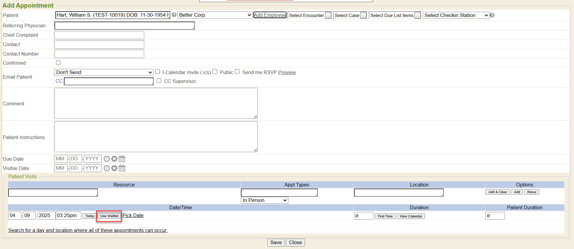Open the Visible Date calendar picker

click(122, 168)
